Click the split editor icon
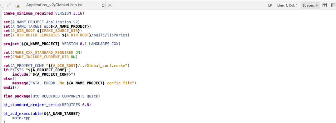This screenshot has height=123, width=336. click(325, 5)
